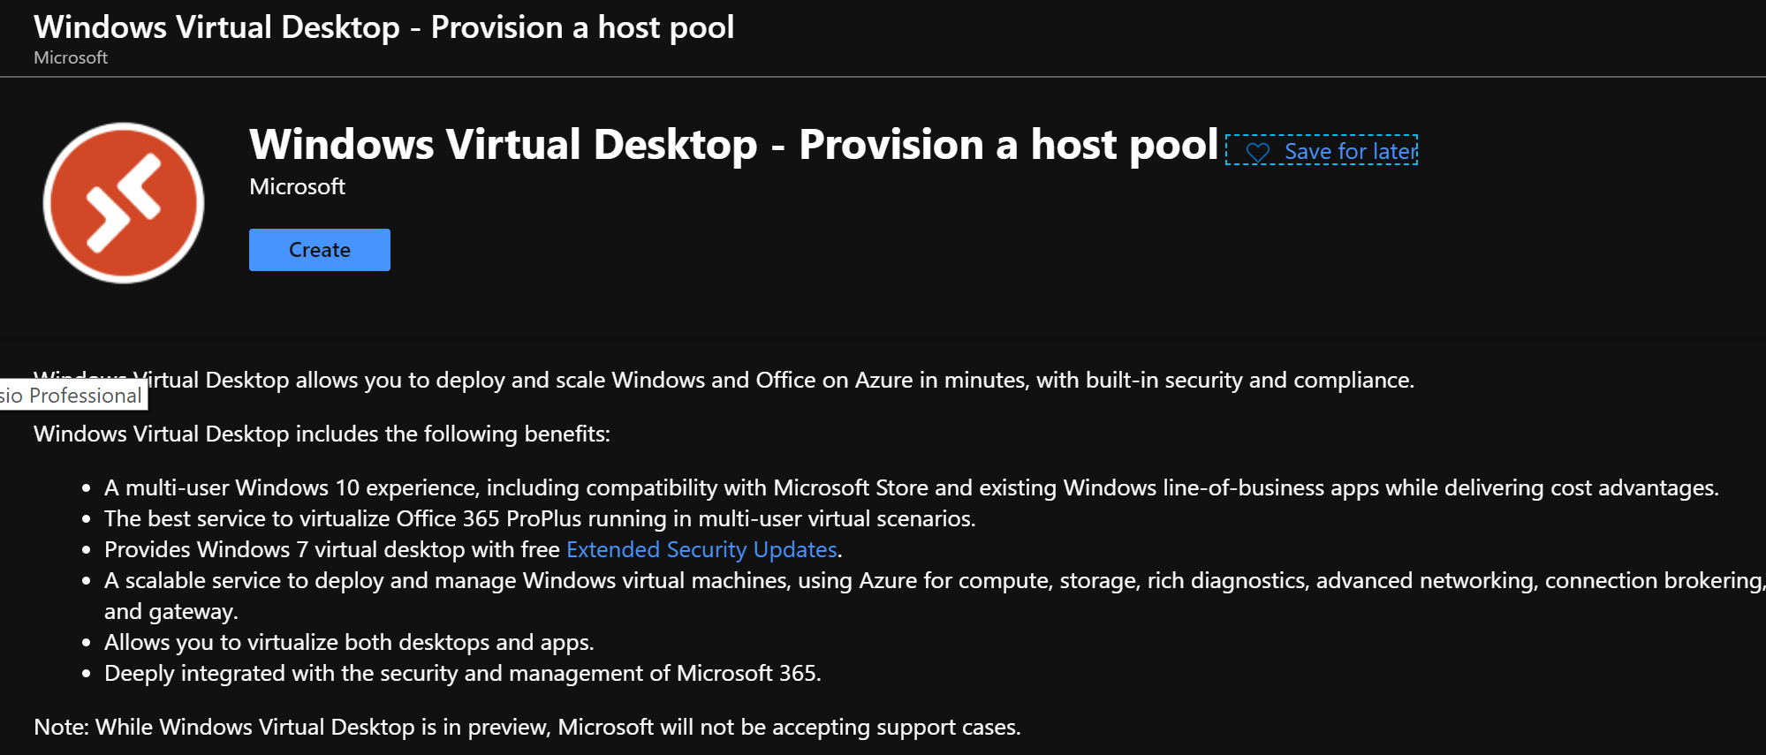Click the Note about preview support cases
The height and width of the screenshot is (755, 1766).
pyautogui.click(x=527, y=727)
